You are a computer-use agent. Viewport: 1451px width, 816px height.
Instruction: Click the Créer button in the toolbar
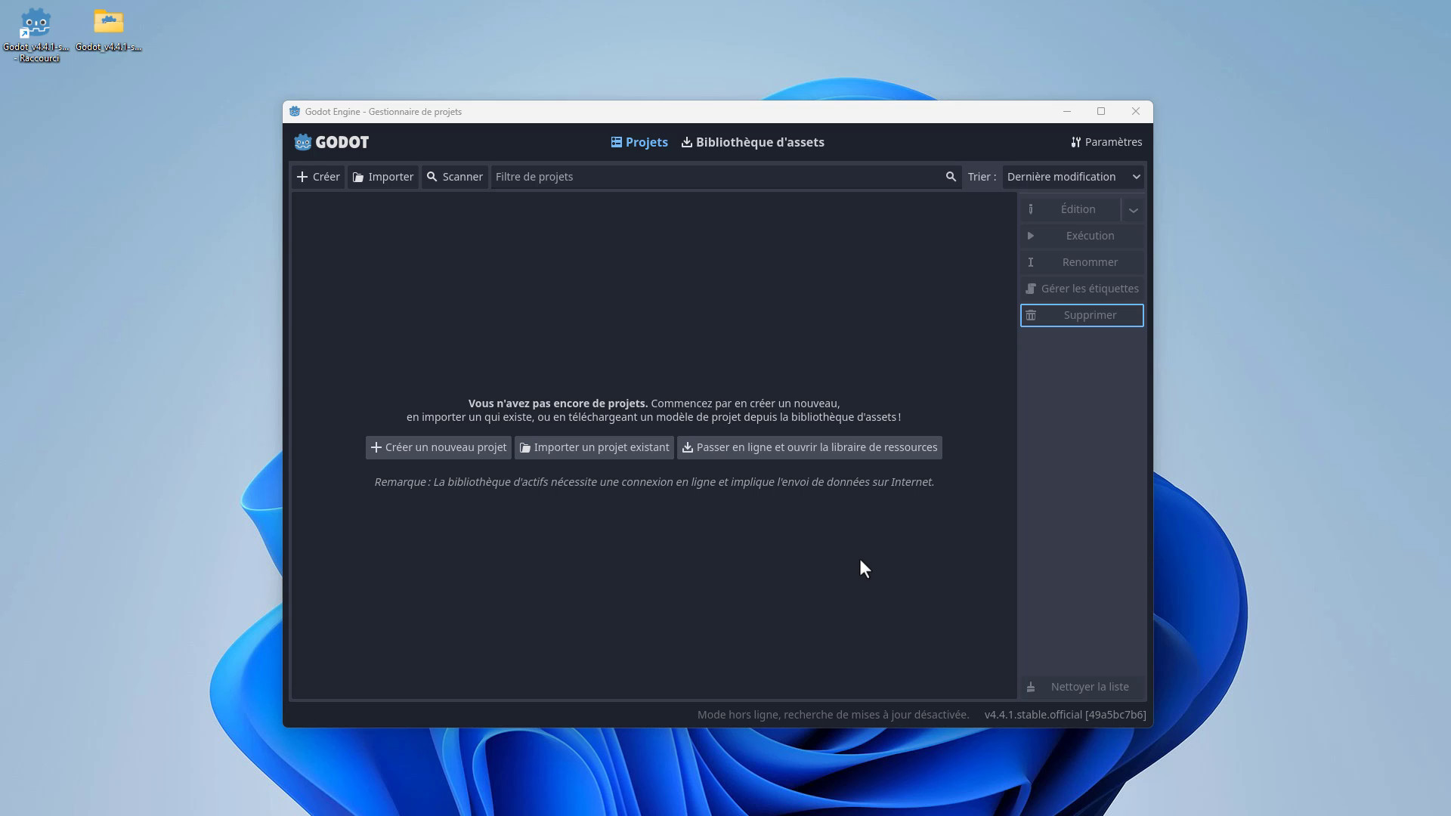318,177
